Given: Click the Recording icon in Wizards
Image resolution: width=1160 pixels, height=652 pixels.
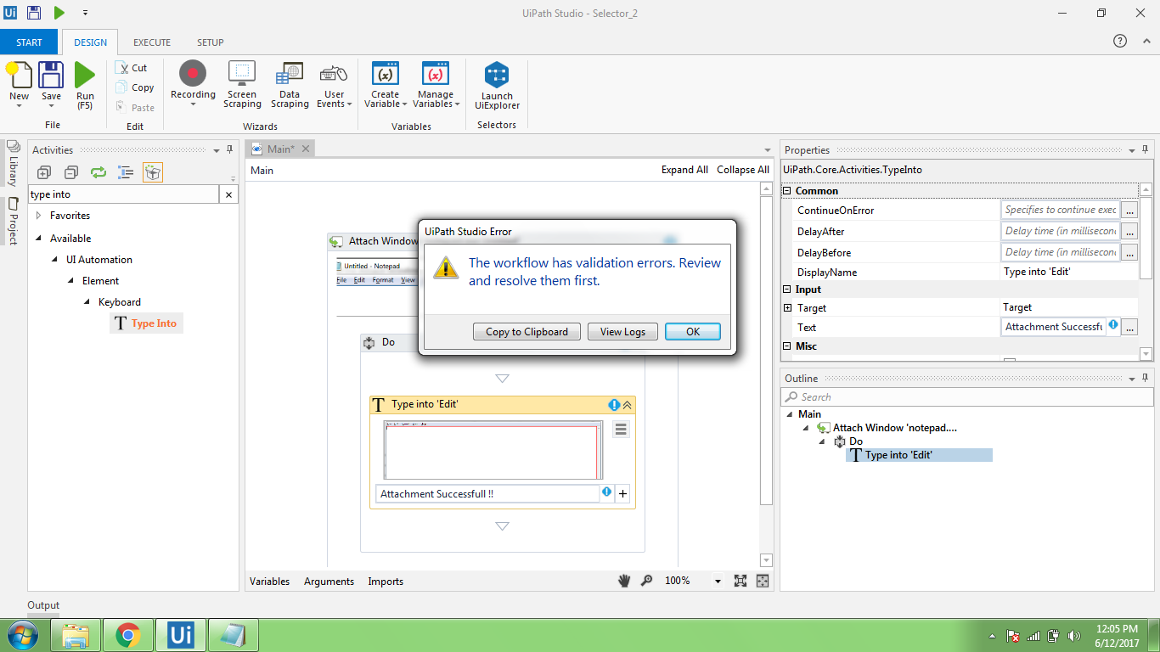Looking at the screenshot, I should (193, 74).
